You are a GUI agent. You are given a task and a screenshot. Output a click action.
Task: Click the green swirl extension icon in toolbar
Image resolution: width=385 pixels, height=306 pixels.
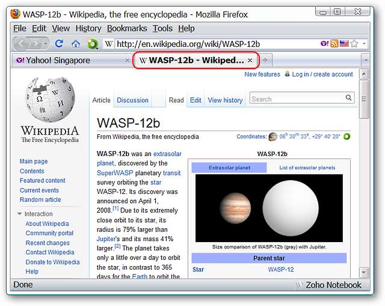click(92, 44)
